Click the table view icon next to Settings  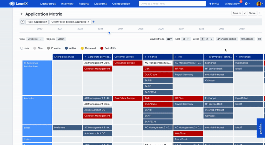click(x=259, y=39)
